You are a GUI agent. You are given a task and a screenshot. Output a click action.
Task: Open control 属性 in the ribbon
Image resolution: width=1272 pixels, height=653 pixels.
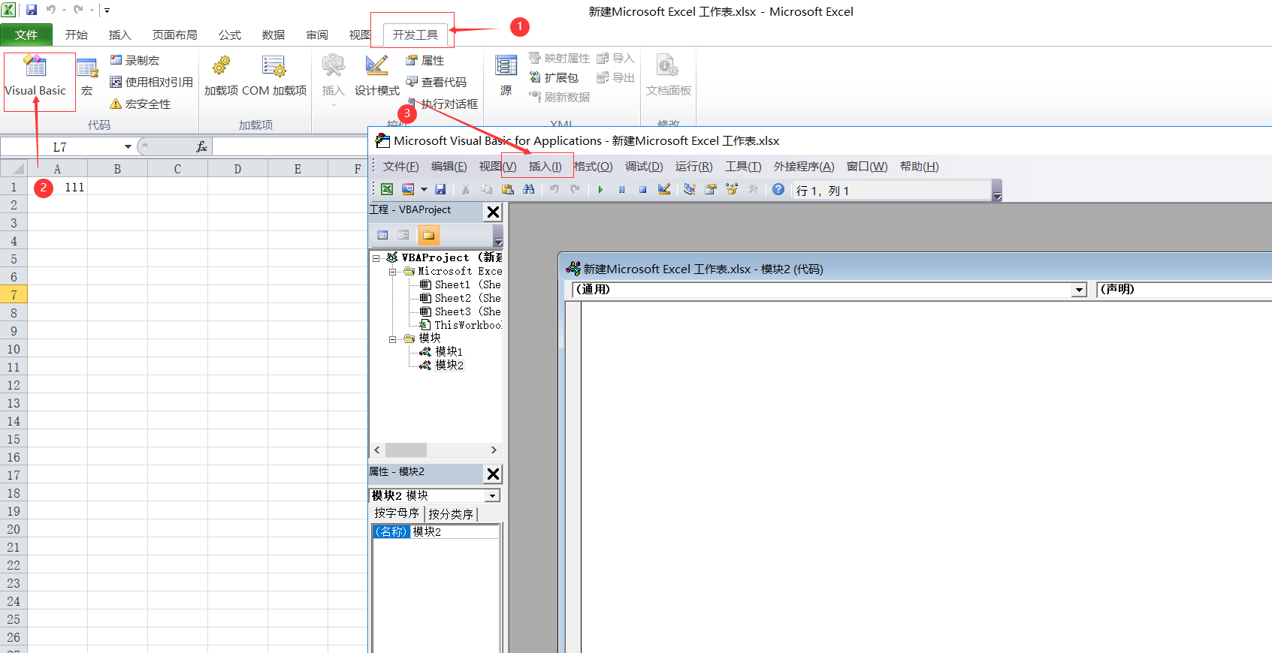(425, 60)
